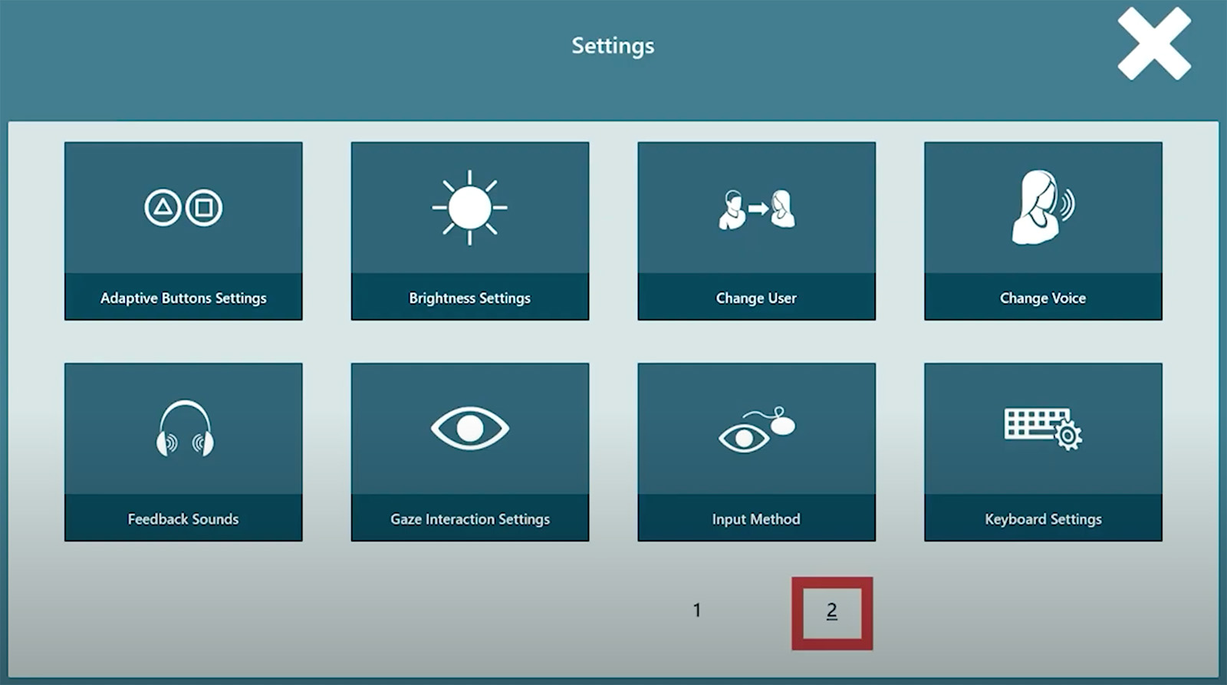This screenshot has width=1227, height=685.
Task: Close the Settings screen with X
Action: tap(1153, 44)
